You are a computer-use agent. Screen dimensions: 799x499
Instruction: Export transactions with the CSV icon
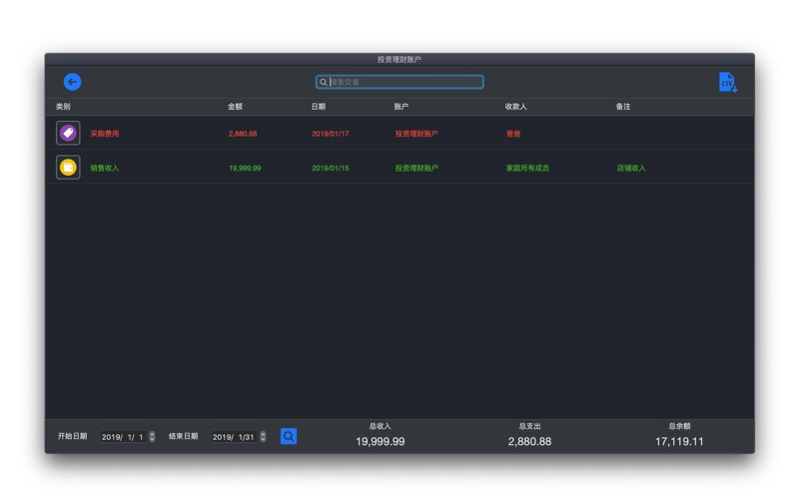point(728,83)
